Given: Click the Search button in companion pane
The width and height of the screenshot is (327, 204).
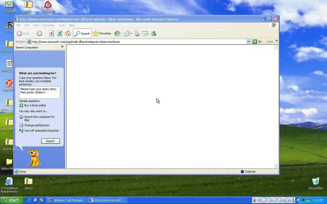Looking at the screenshot, I should click(x=50, y=141).
